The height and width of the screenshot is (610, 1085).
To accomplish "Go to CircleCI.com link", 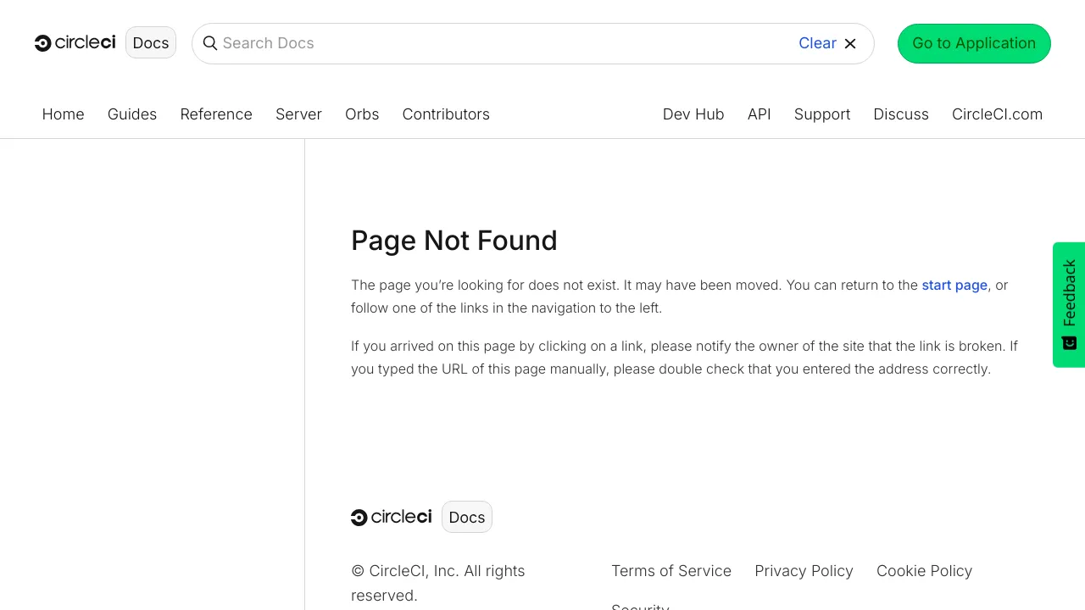I will tap(997, 114).
